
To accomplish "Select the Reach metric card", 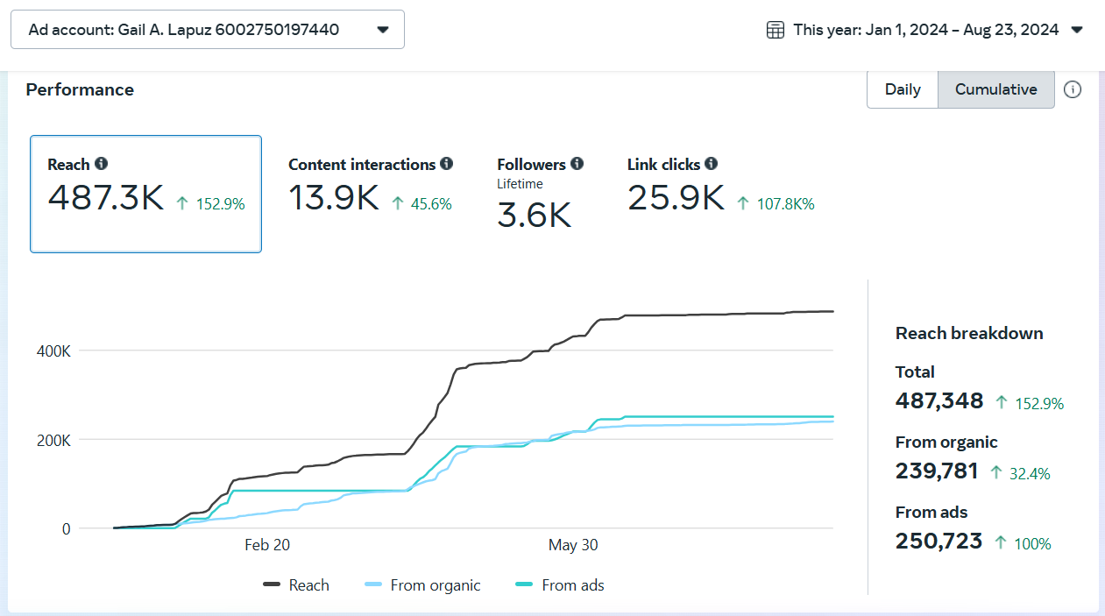I will tap(145, 194).
